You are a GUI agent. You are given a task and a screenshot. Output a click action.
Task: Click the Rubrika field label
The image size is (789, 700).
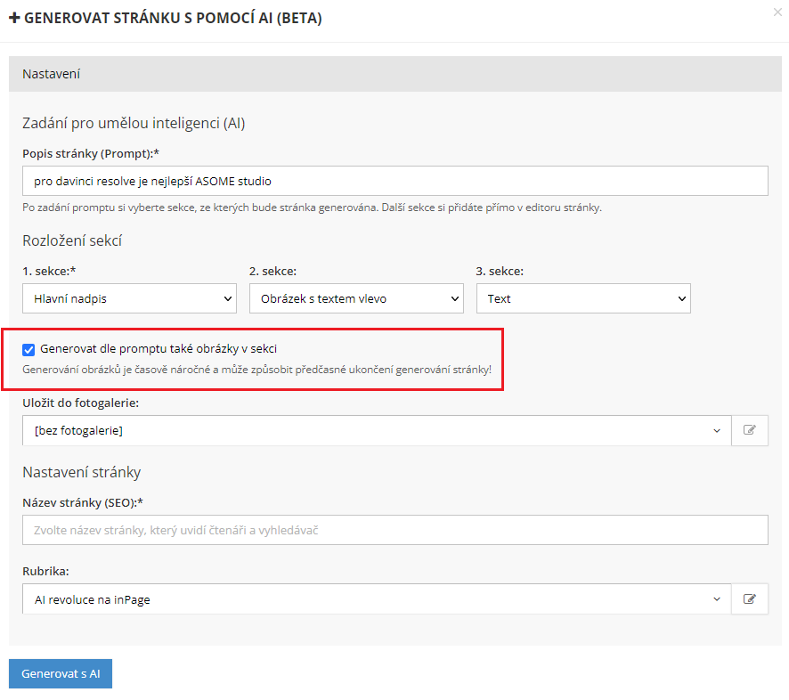click(45, 571)
